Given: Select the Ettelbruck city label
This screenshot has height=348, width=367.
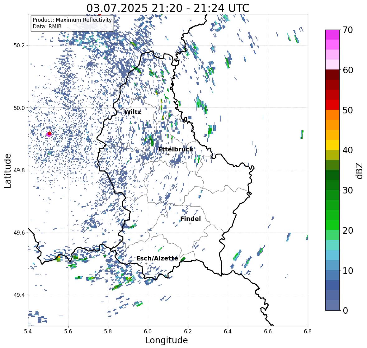Looking at the screenshot, I should point(176,150).
